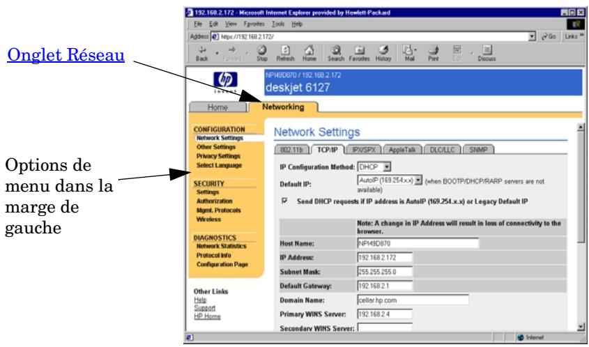
Task: Switch to the 802.11b tab
Action: [291, 150]
